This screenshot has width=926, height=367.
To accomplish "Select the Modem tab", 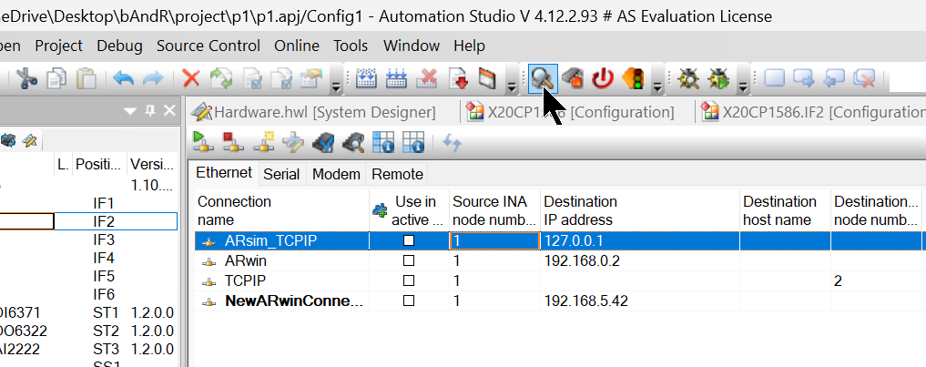I will 336,174.
